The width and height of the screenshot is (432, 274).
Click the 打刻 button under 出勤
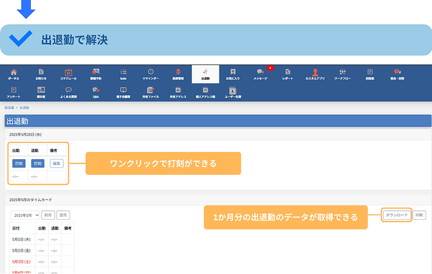click(x=18, y=164)
